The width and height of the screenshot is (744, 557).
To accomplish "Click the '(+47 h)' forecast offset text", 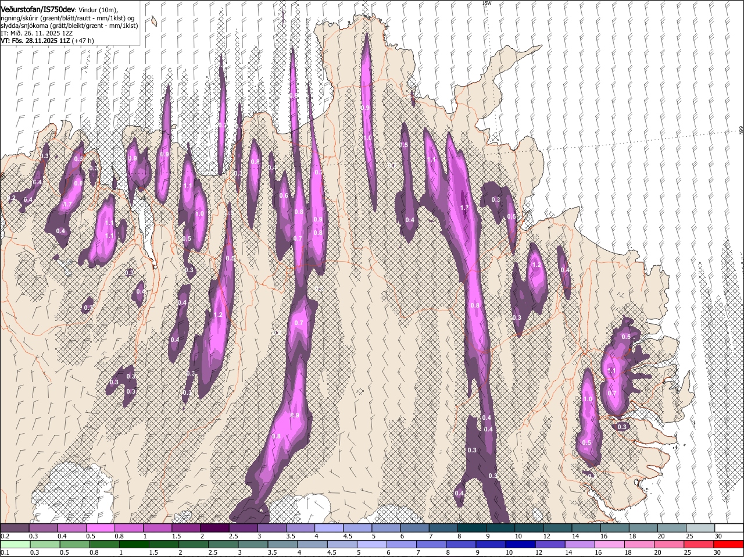I will 83,41.
